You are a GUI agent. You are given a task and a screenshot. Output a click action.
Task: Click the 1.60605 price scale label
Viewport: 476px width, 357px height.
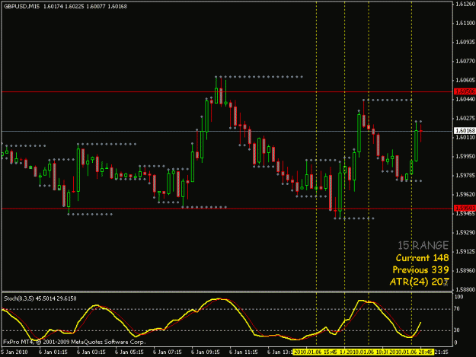coord(465,80)
